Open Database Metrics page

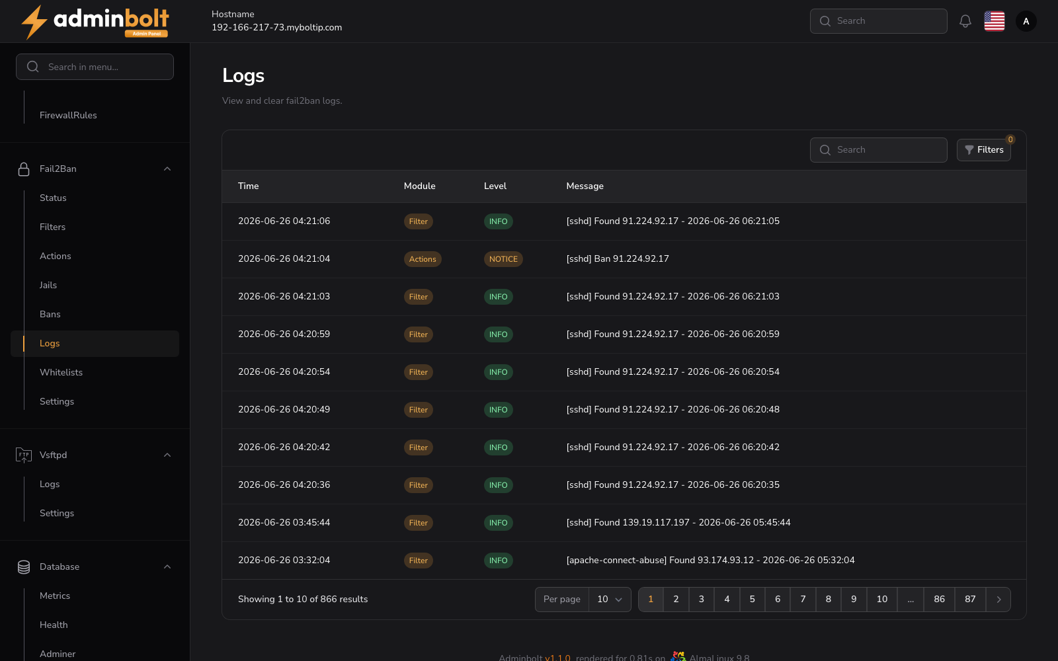(55, 596)
